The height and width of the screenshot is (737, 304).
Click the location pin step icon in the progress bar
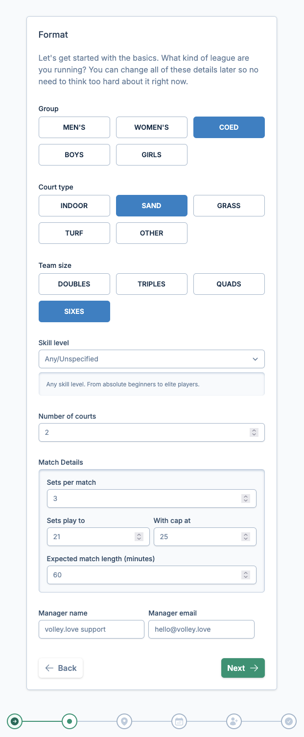tap(124, 721)
